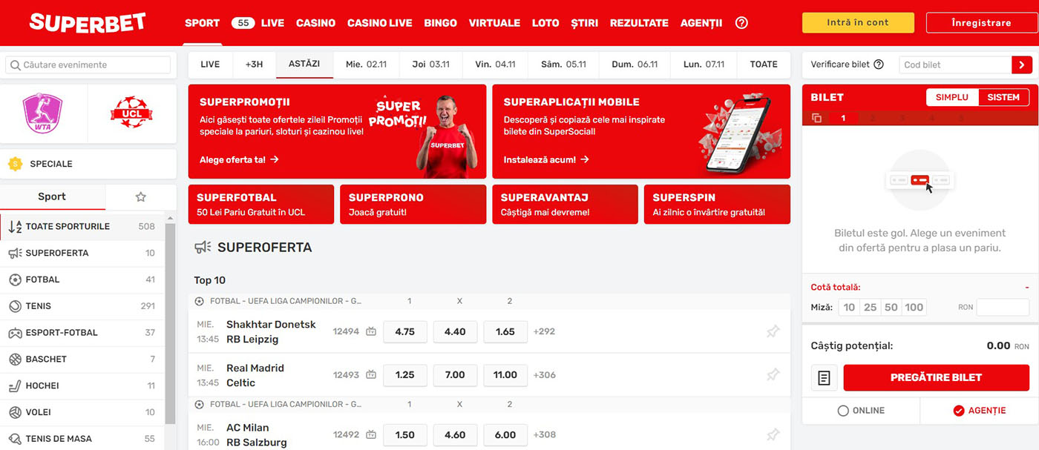Focus the Cod bilet input field
The width and height of the screenshot is (1039, 450).
[955, 64]
